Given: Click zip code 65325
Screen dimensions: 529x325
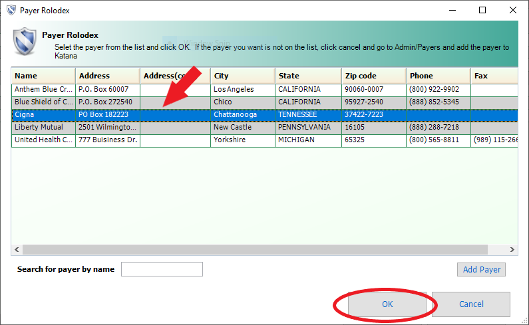Looking at the screenshot, I should 374,140.
